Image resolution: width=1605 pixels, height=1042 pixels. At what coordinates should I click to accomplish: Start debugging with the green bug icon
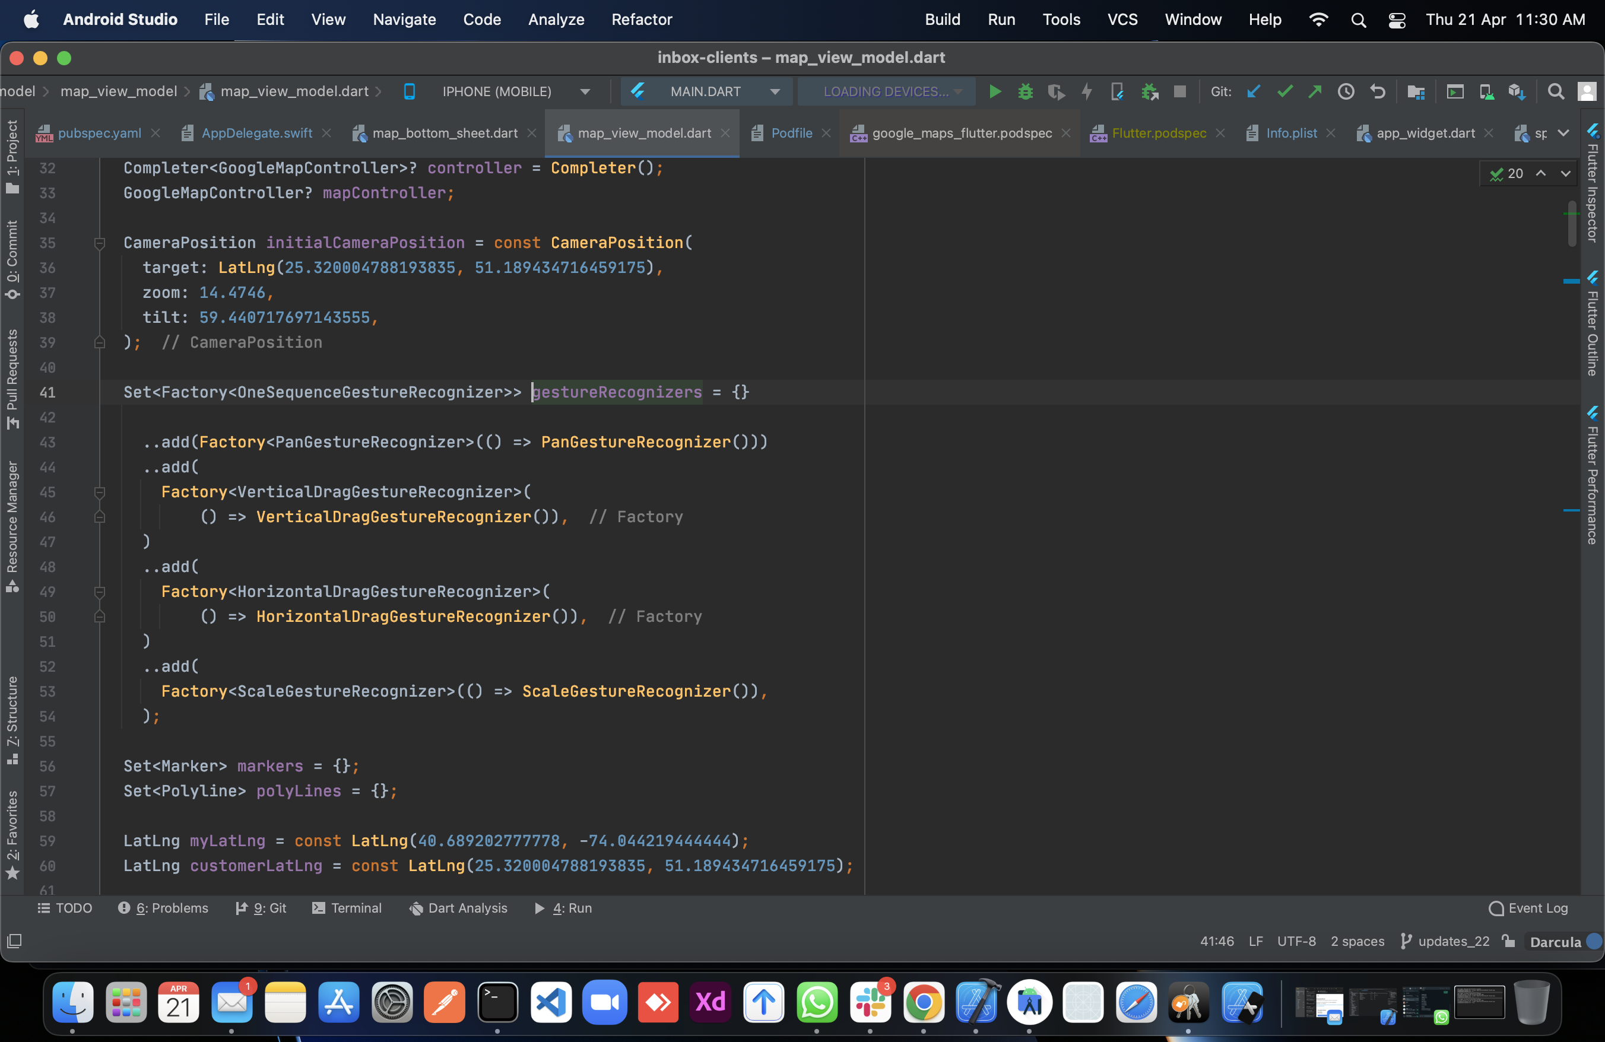pyautogui.click(x=1025, y=91)
